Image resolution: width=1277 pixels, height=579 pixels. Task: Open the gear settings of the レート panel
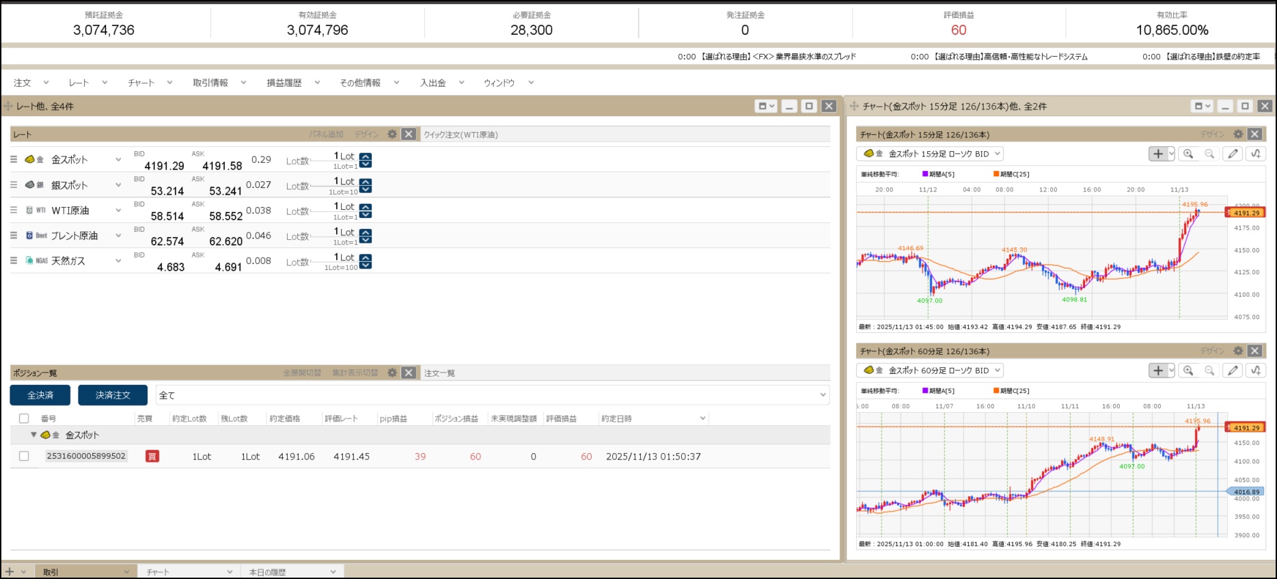coord(392,134)
